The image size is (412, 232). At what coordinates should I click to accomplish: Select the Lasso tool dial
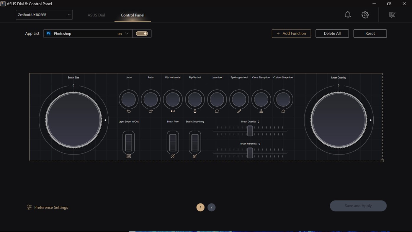217,99
